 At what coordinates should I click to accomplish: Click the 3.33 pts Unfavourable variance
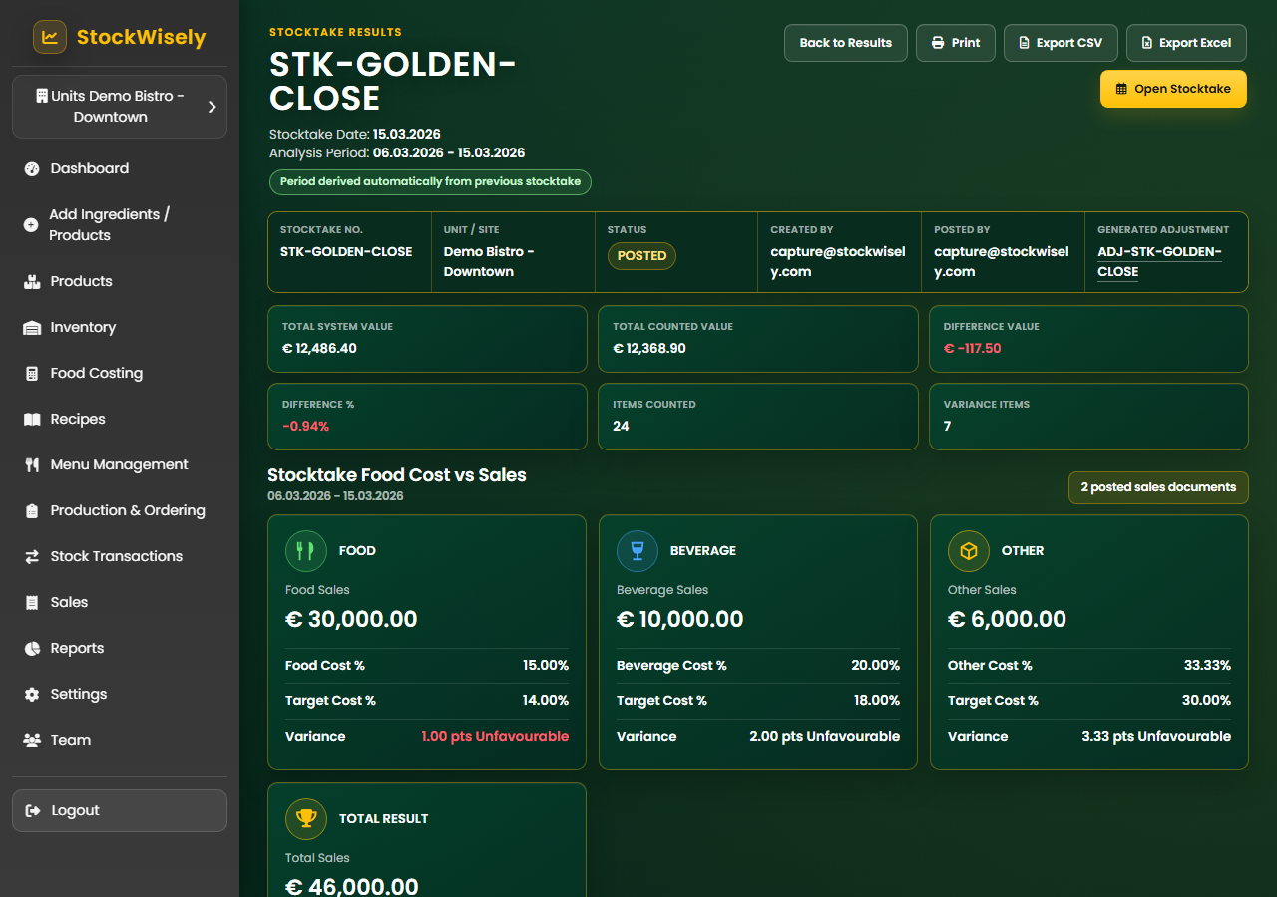pyautogui.click(x=1156, y=737)
